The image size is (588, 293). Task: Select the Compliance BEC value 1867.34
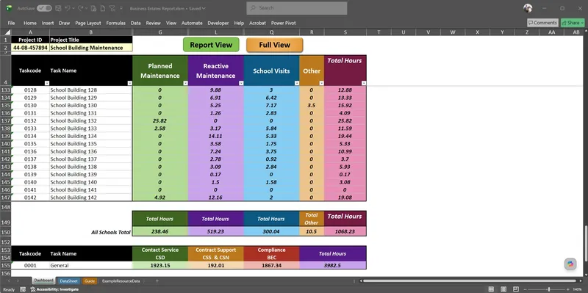click(x=271, y=265)
